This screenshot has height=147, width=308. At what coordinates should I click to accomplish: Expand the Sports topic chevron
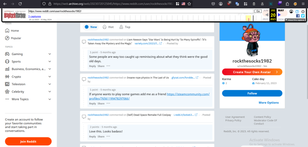coord(50,61)
